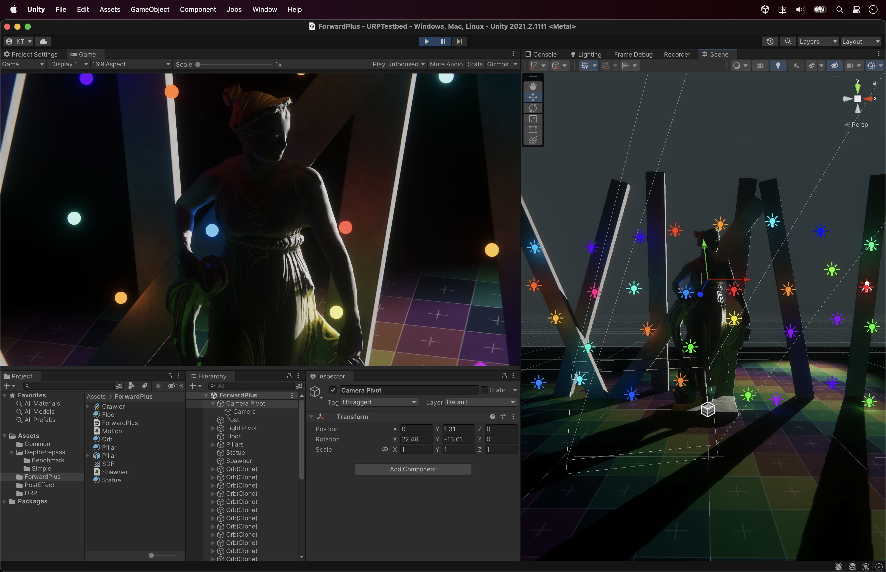Screen dimensions: 886x572
Task: Select the Hand tool in Scene
Action: (x=533, y=87)
